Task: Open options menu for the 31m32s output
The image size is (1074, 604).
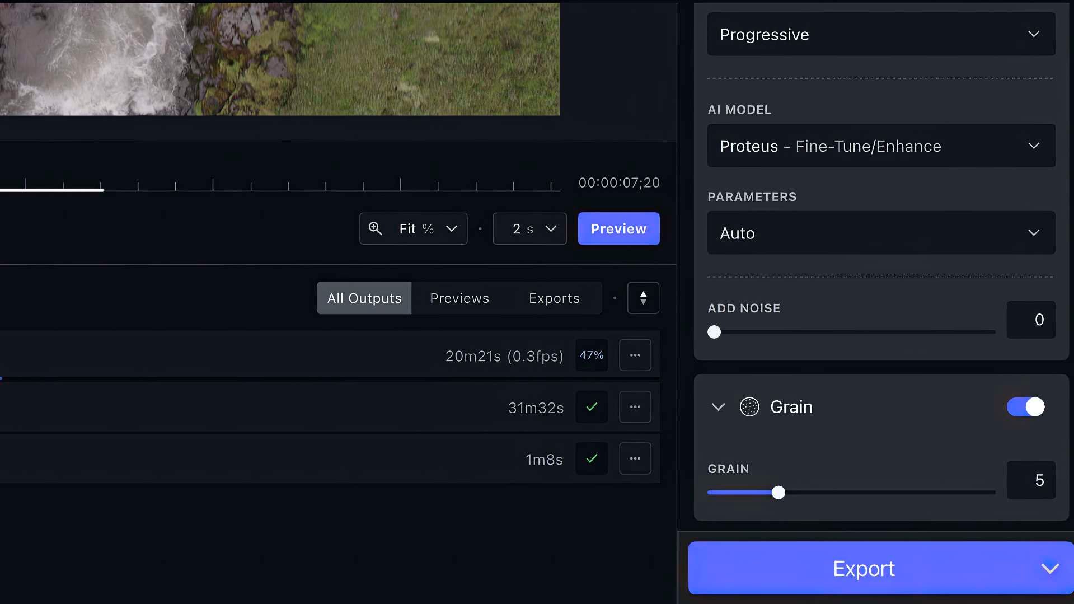Action: point(635,407)
